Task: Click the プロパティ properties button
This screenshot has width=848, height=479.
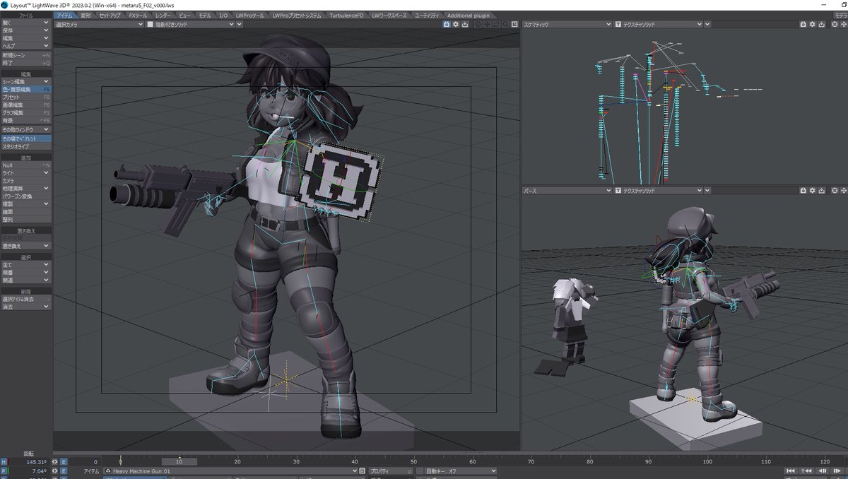Action: click(x=391, y=471)
